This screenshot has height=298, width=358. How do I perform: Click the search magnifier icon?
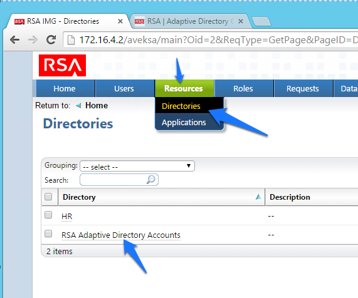click(151, 180)
